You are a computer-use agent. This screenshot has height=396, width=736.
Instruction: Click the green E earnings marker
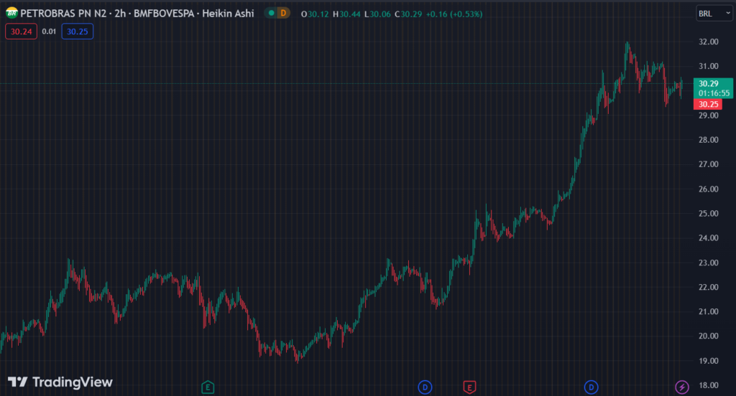(x=208, y=387)
